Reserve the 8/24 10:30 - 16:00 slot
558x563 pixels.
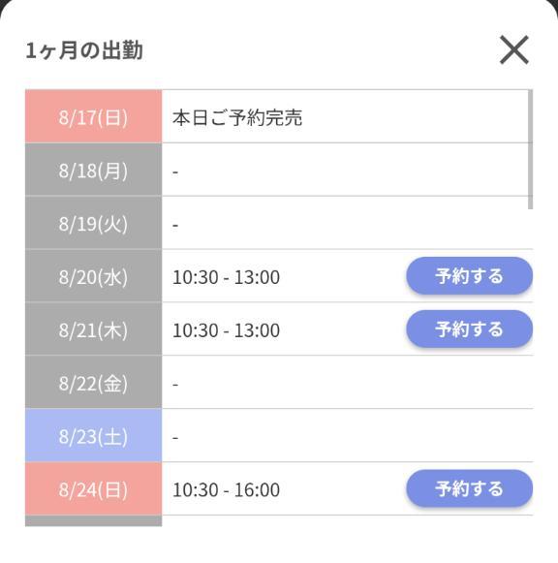coord(470,488)
